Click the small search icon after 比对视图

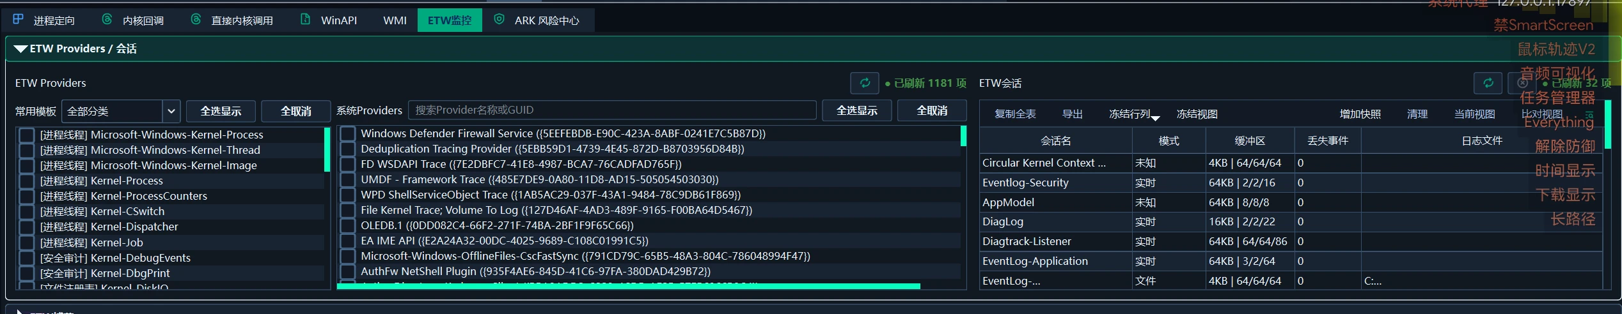tap(1589, 114)
